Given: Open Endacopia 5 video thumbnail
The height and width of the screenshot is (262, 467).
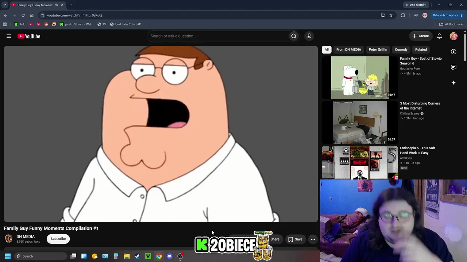Looking at the screenshot, I should coord(360,163).
